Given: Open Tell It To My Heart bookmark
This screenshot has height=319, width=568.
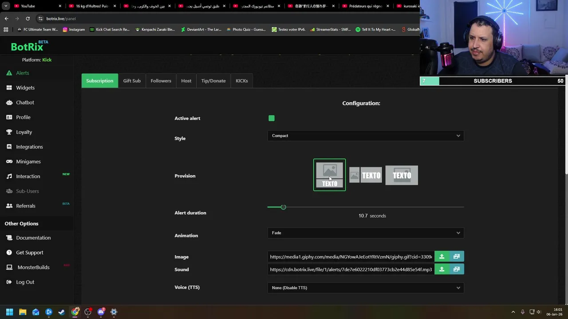Looking at the screenshot, I should 375,30.
